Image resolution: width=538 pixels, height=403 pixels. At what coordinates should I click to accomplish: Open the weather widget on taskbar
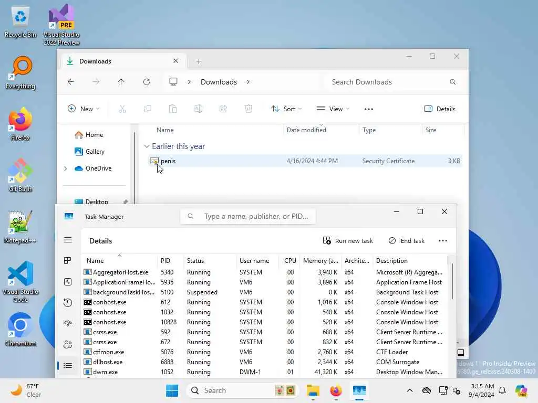point(26,390)
